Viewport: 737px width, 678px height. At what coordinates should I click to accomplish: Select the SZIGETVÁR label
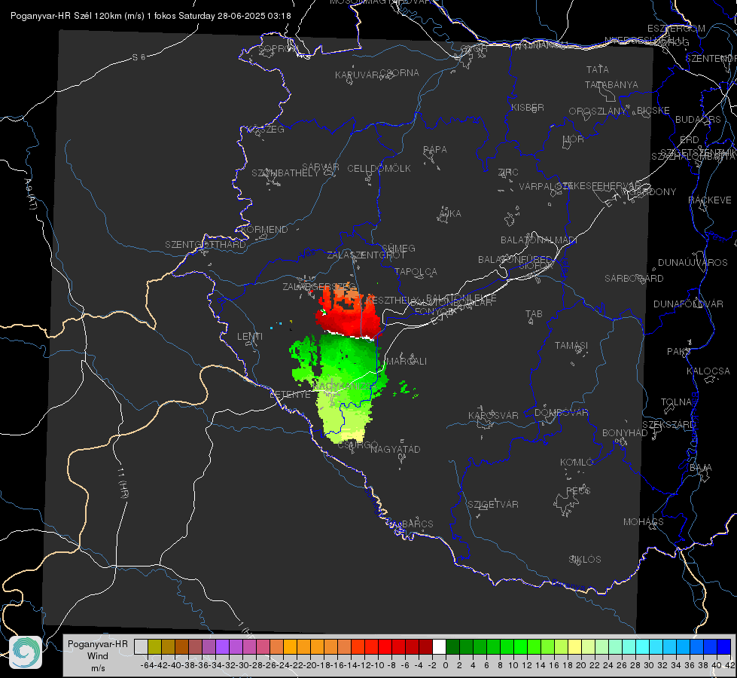[493, 505]
